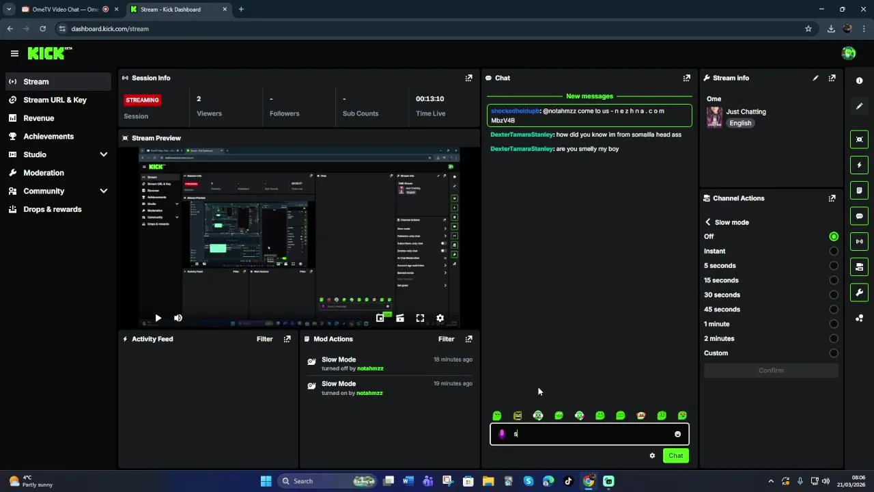Image resolution: width=874 pixels, height=492 pixels.
Task: Open chat settings gear beside Chat button
Action: 652,456
